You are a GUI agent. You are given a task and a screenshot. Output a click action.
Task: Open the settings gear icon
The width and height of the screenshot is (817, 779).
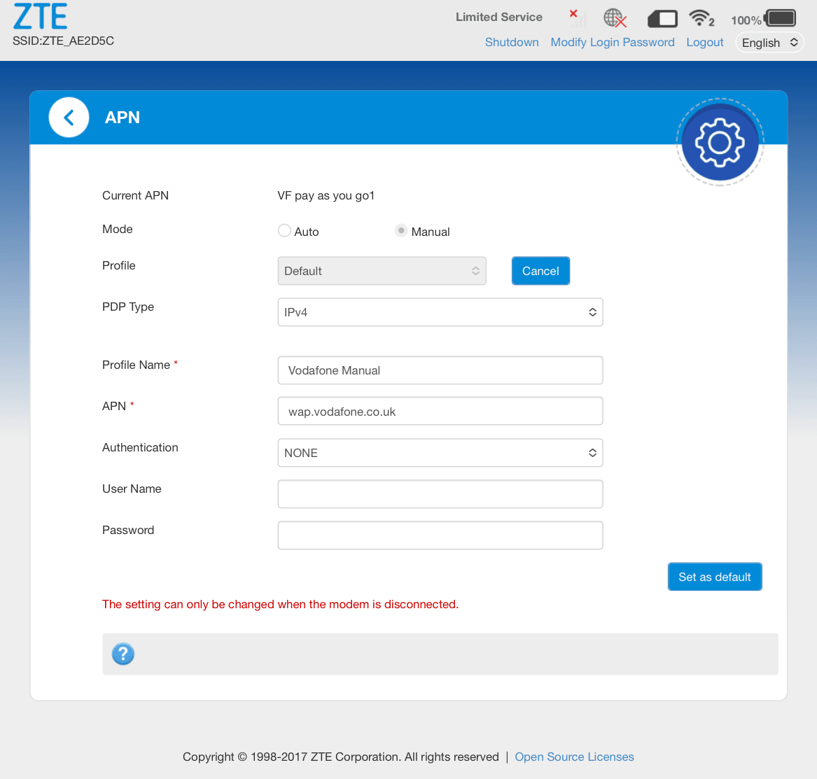(720, 141)
